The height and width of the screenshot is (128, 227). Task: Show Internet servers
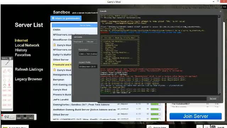[21, 40]
